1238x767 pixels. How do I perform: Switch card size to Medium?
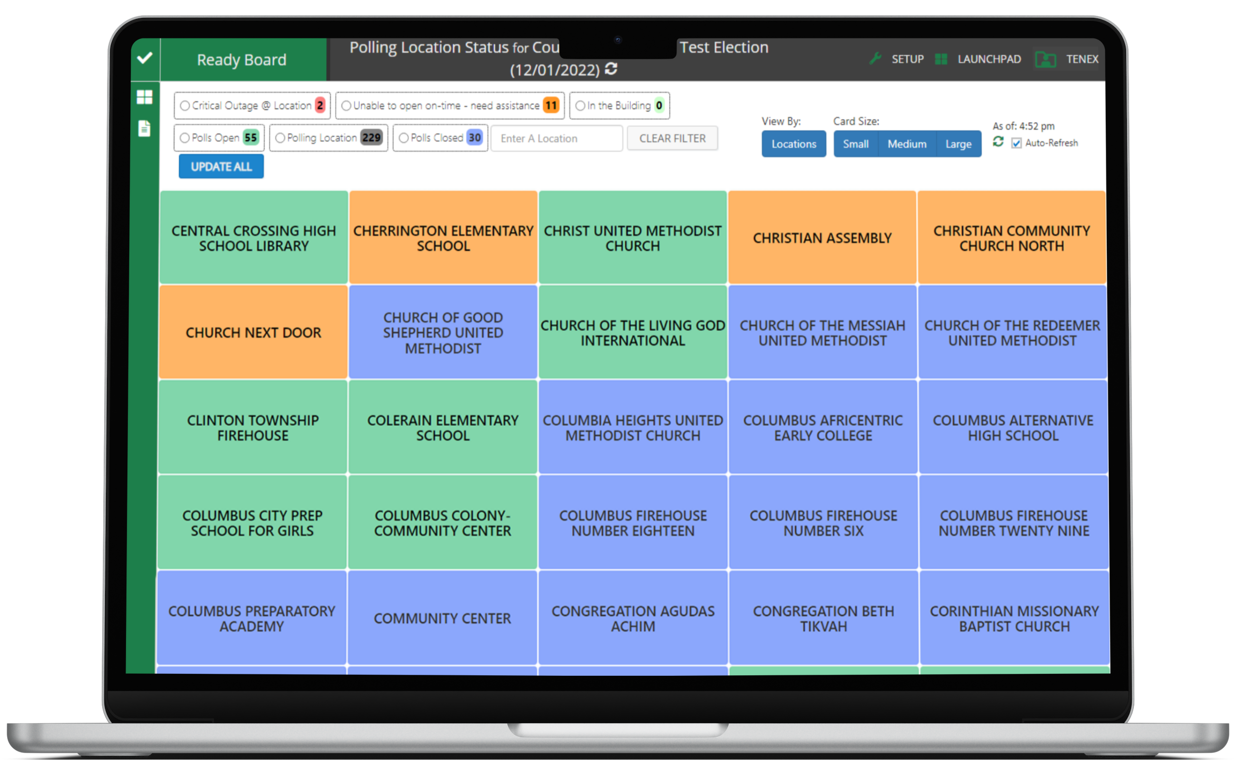(907, 144)
